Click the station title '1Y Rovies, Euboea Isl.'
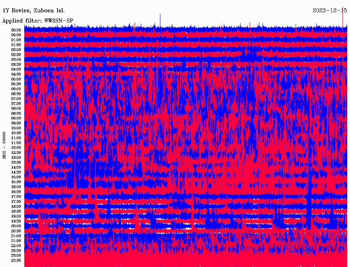Viewport: 350px width, 267px height. (x=33, y=10)
